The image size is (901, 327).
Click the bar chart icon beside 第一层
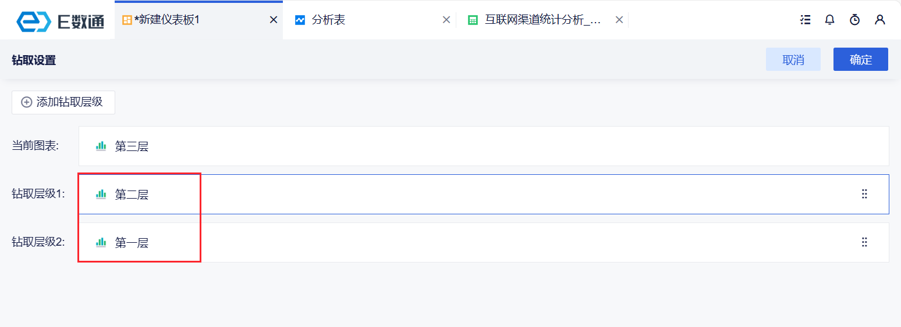pyautogui.click(x=101, y=243)
